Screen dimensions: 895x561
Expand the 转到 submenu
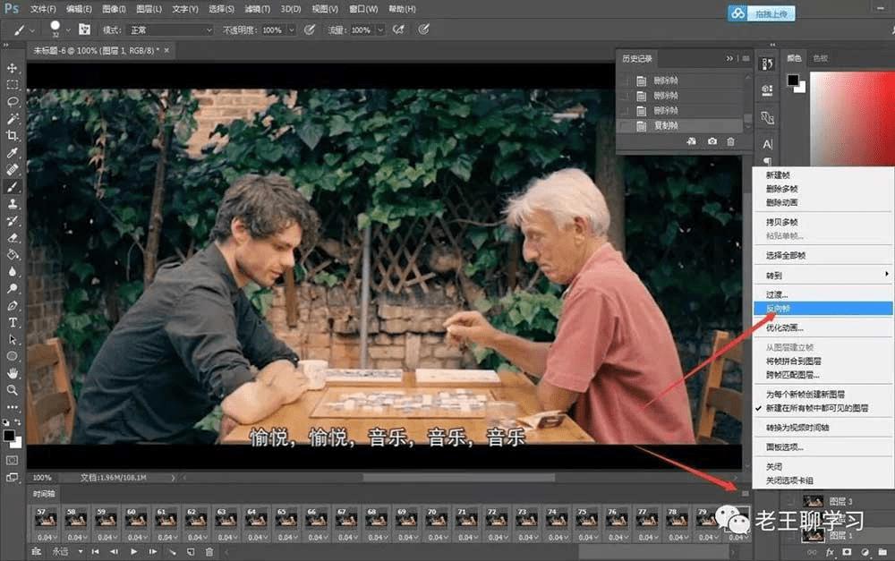(823, 276)
